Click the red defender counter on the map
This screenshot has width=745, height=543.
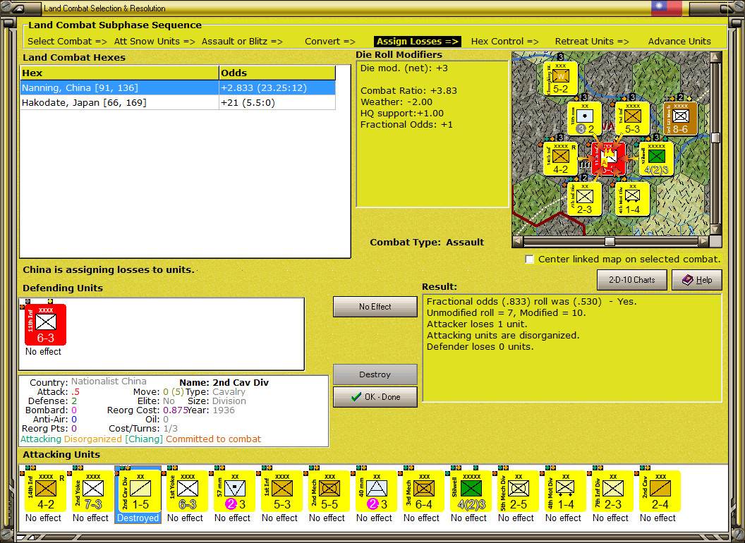tap(608, 159)
